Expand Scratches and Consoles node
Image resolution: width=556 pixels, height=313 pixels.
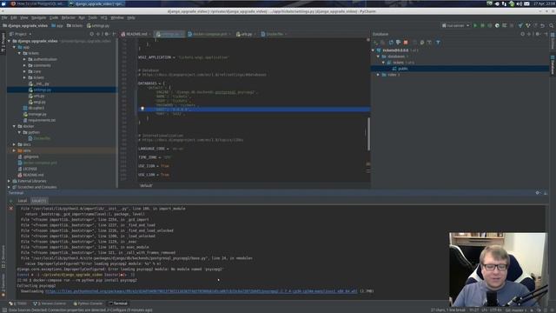click(x=10, y=187)
